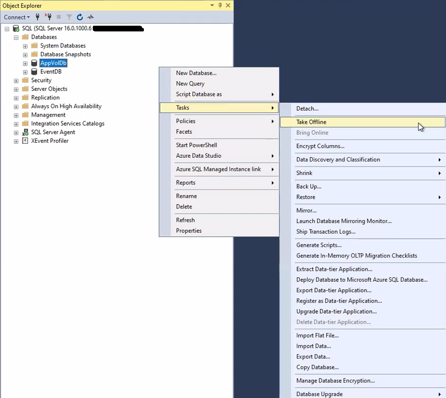Select the Management folder in the tree
The image size is (446, 398).
pos(48,115)
